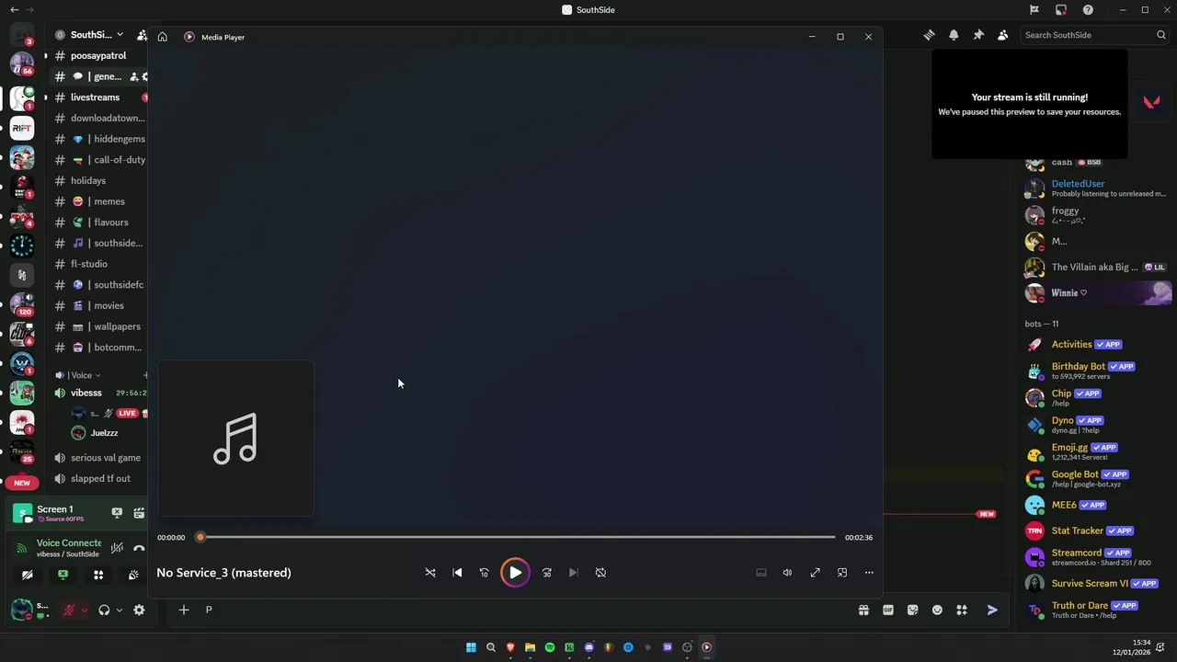The image size is (1177, 662).
Task: Open the gift Nitro icon
Action: [863, 610]
